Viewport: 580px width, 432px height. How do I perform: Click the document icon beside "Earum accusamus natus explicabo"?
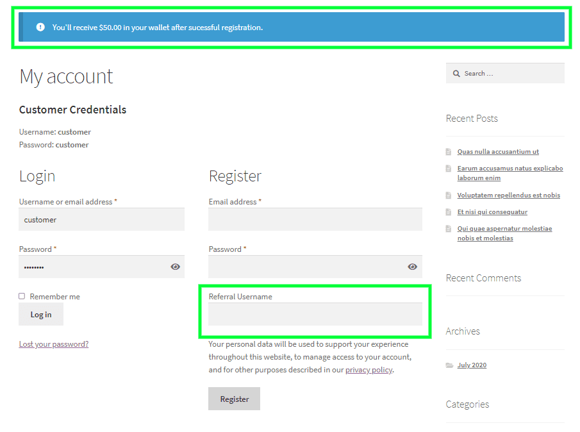point(448,168)
